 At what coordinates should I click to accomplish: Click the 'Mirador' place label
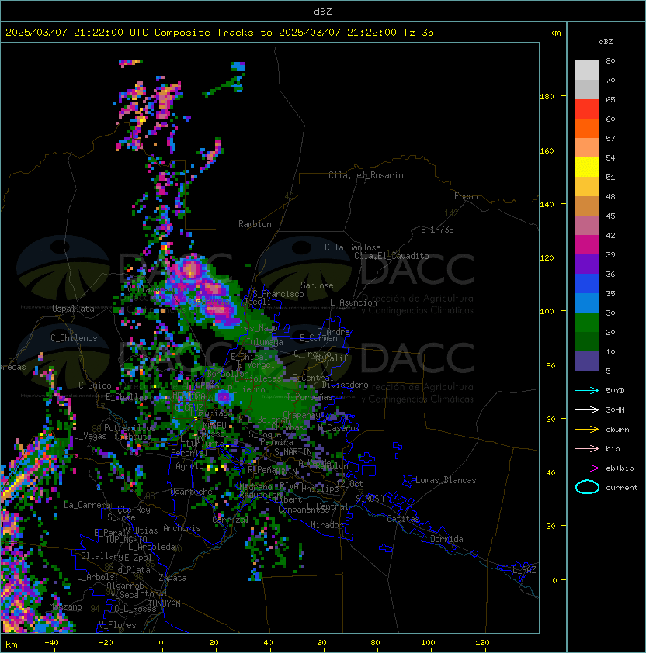point(327,525)
